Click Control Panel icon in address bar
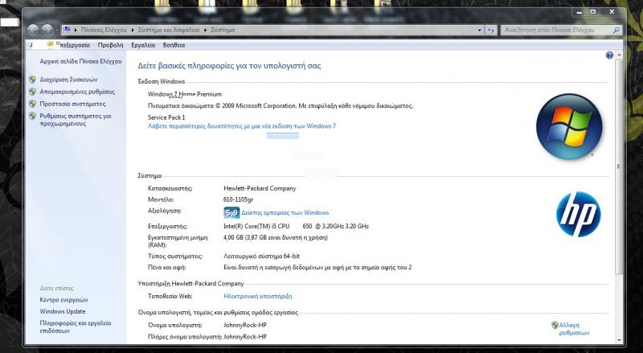The width and height of the screenshot is (643, 353). tap(68, 30)
